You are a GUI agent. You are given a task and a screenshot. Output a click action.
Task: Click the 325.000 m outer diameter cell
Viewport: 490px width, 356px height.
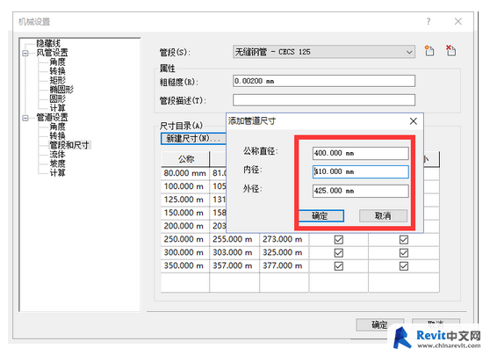pos(284,252)
